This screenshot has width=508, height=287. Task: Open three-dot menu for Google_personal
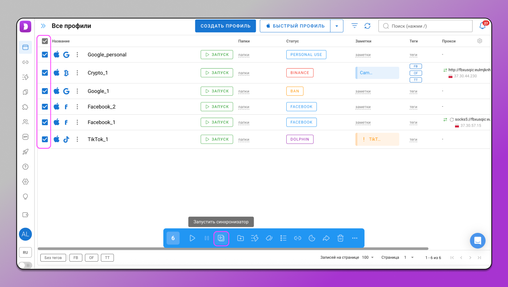point(77,55)
